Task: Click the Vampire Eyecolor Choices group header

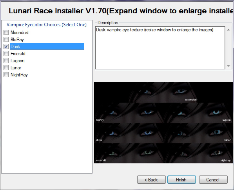Action: (x=47, y=25)
